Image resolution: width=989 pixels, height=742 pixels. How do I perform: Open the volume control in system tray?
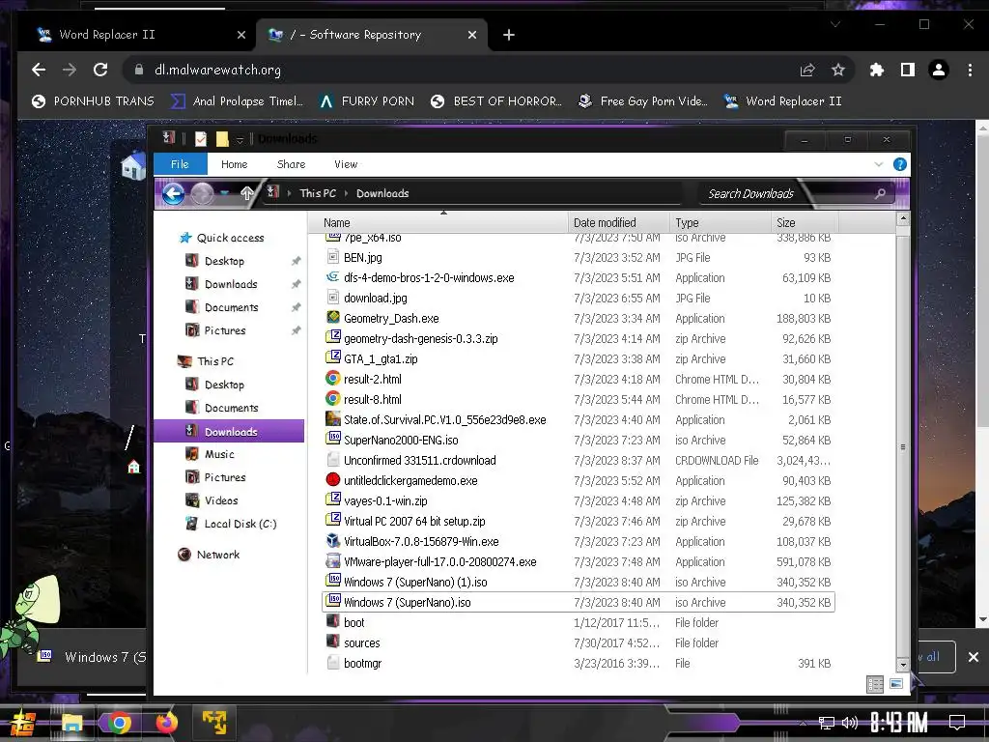(850, 723)
